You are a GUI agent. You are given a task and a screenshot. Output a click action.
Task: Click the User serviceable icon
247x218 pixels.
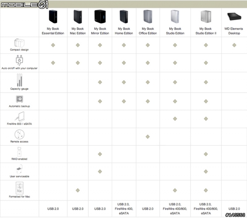point(19,169)
